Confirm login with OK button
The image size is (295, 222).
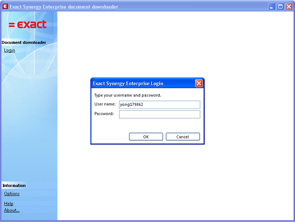point(146,137)
